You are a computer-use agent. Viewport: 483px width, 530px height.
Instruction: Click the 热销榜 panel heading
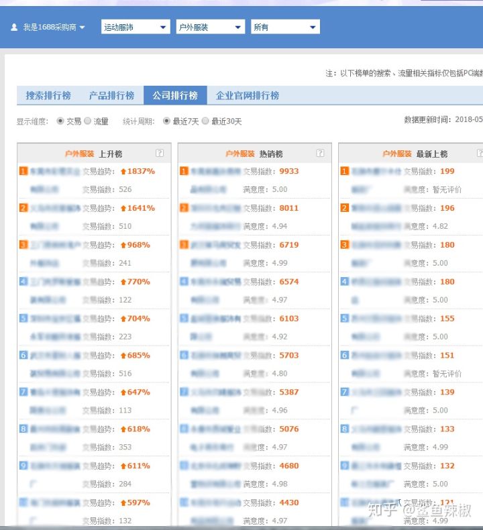pyautogui.click(x=254, y=154)
